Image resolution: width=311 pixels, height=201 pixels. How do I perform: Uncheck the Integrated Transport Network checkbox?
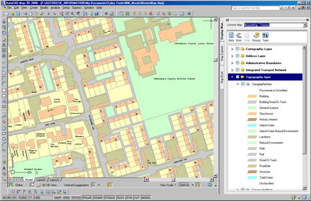(237, 70)
